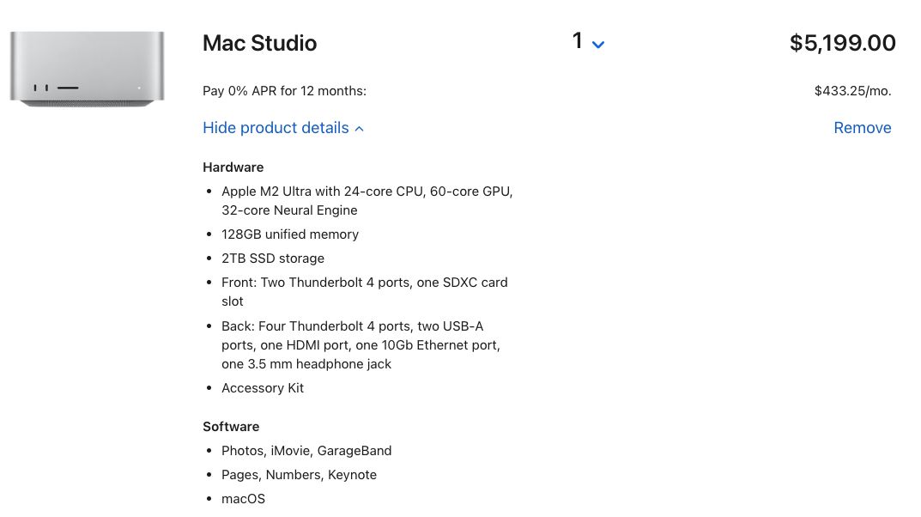Click the Hardware section heading
Image resolution: width=921 pixels, height=517 pixels.
[x=233, y=167]
